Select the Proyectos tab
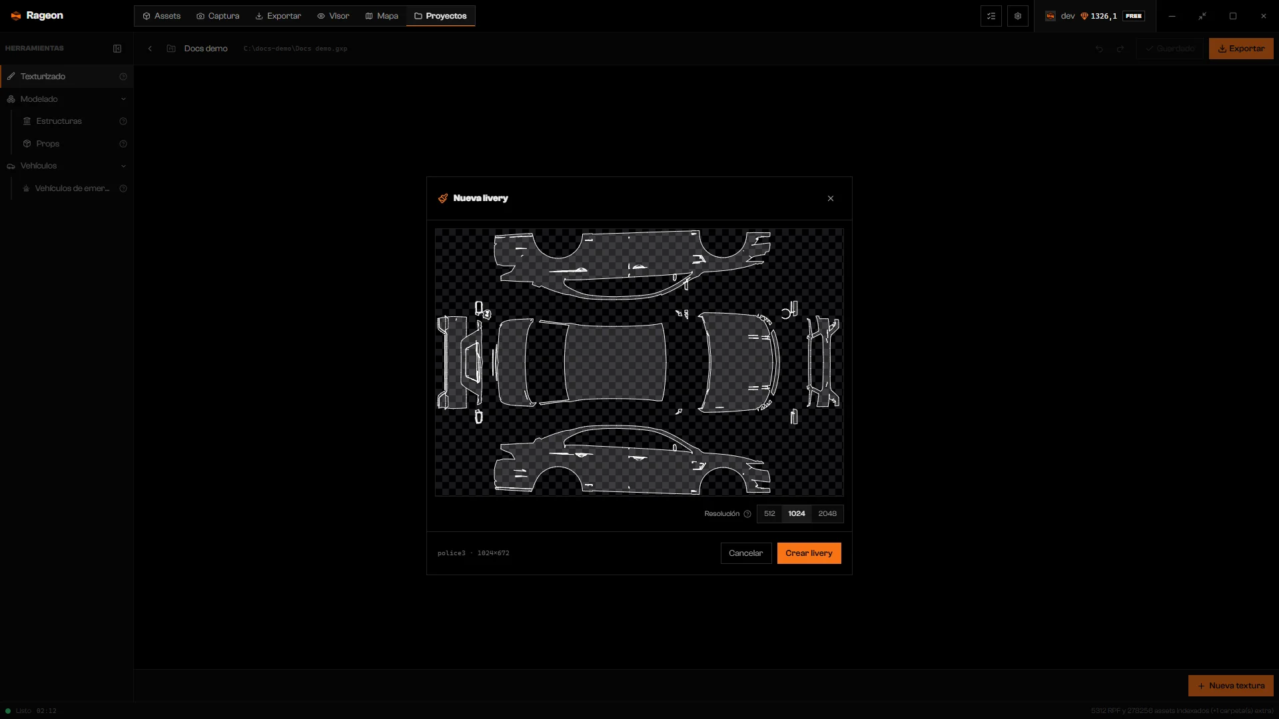 coord(440,16)
